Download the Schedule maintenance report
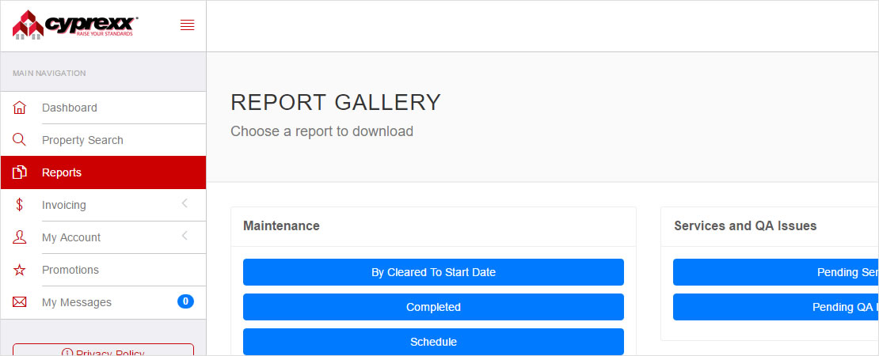 [433, 342]
